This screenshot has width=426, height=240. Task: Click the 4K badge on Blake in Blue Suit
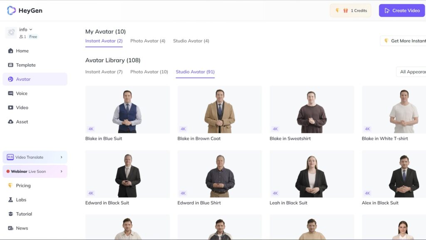pos(91,129)
